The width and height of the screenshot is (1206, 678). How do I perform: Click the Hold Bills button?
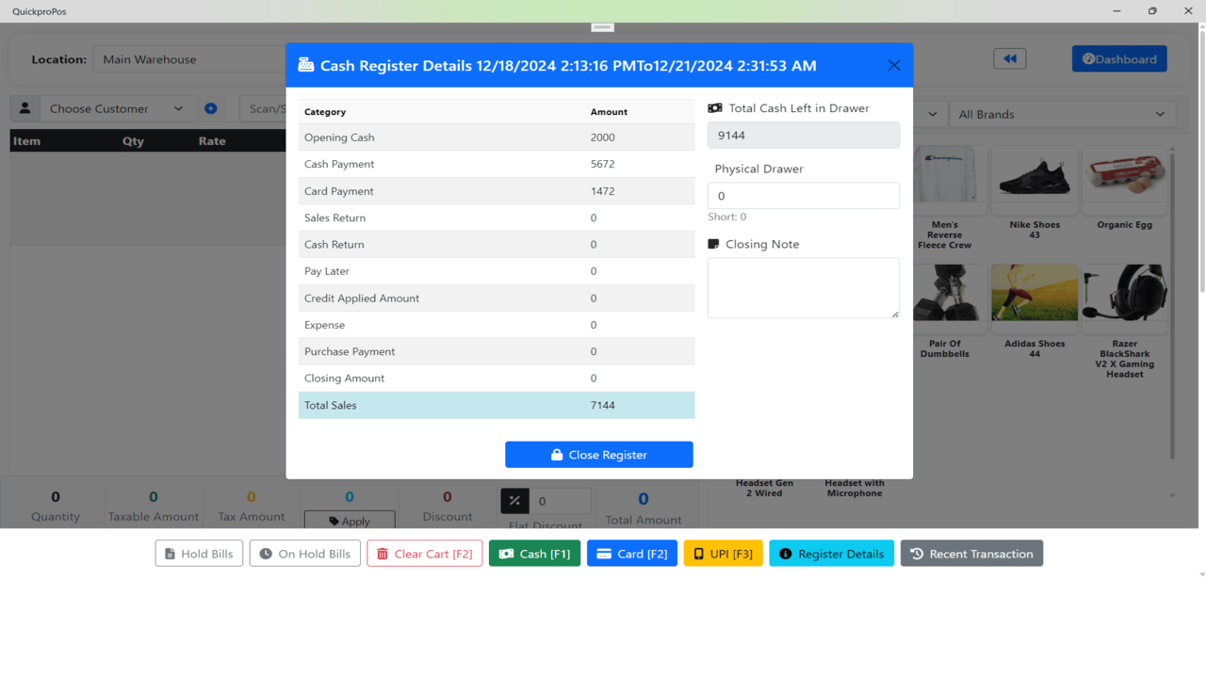198,553
